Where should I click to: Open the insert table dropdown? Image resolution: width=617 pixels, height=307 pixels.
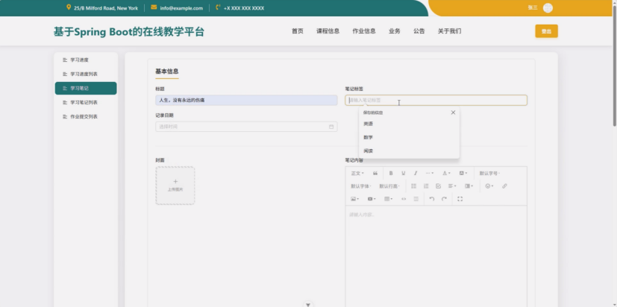tap(389, 199)
